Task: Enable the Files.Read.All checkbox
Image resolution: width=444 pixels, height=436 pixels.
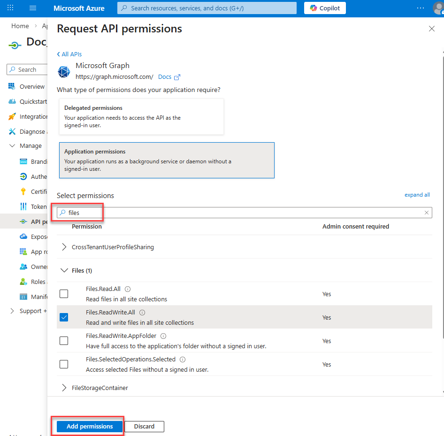Action: [64, 294]
